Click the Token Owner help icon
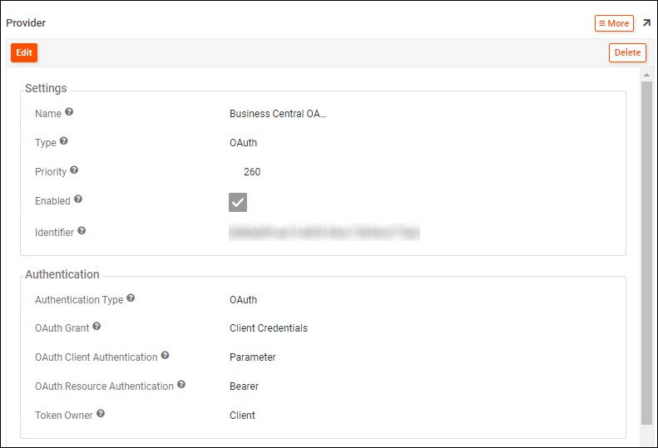Screen dimensions: 658x448 click(101, 413)
